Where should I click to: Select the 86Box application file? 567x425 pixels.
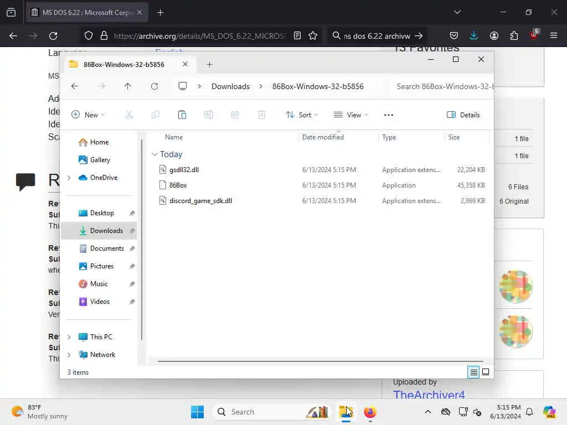[178, 185]
